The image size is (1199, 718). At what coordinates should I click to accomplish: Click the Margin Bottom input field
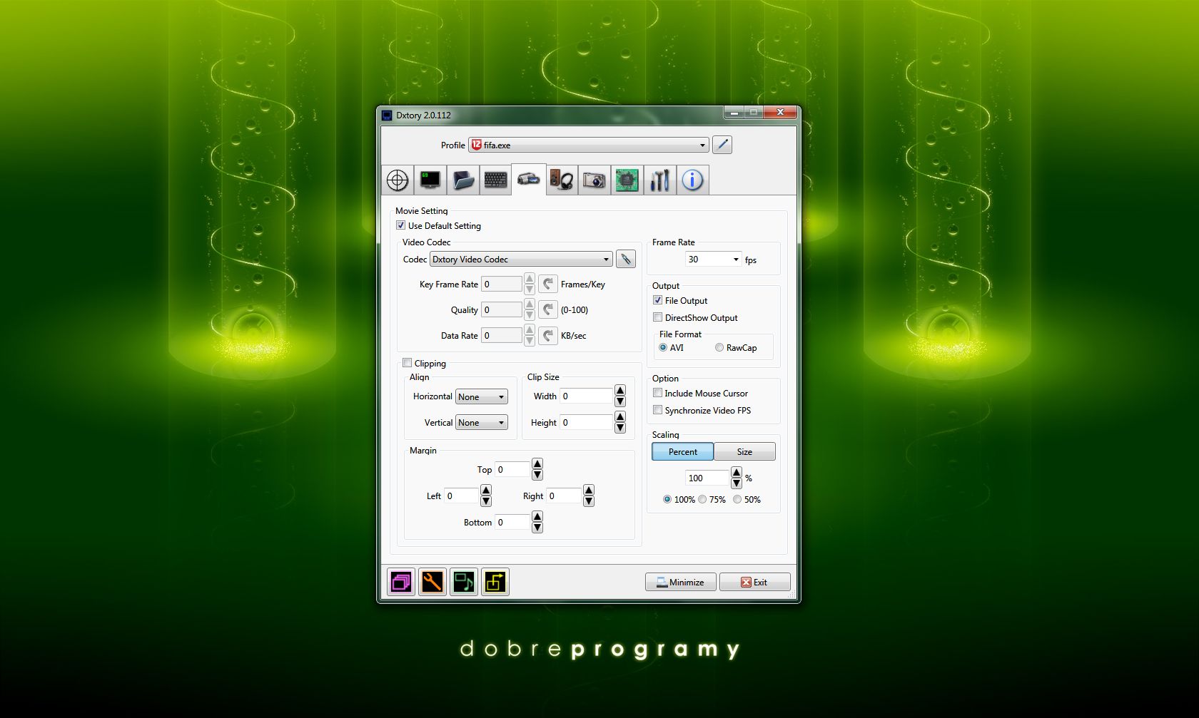513,522
